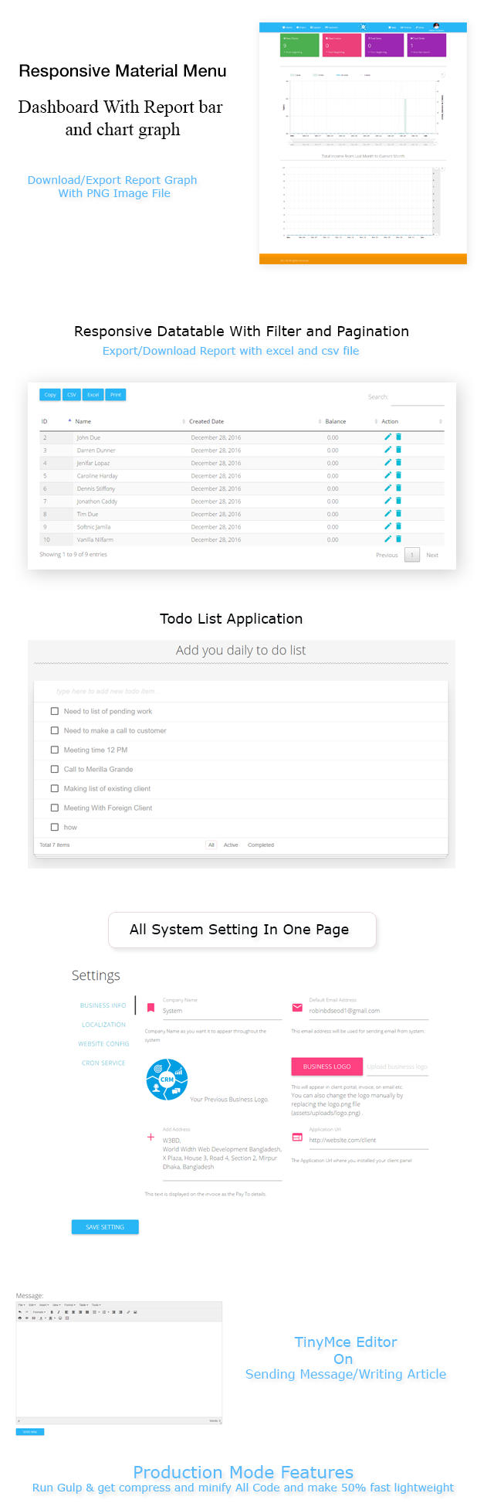
Task: Click the Excel export button above the datatable
Action: tap(93, 394)
